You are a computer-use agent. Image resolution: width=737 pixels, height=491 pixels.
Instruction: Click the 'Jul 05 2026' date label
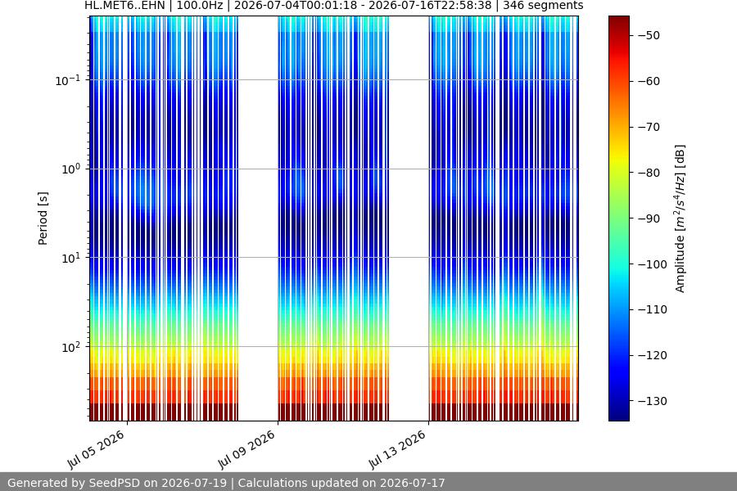[x=96, y=449]
